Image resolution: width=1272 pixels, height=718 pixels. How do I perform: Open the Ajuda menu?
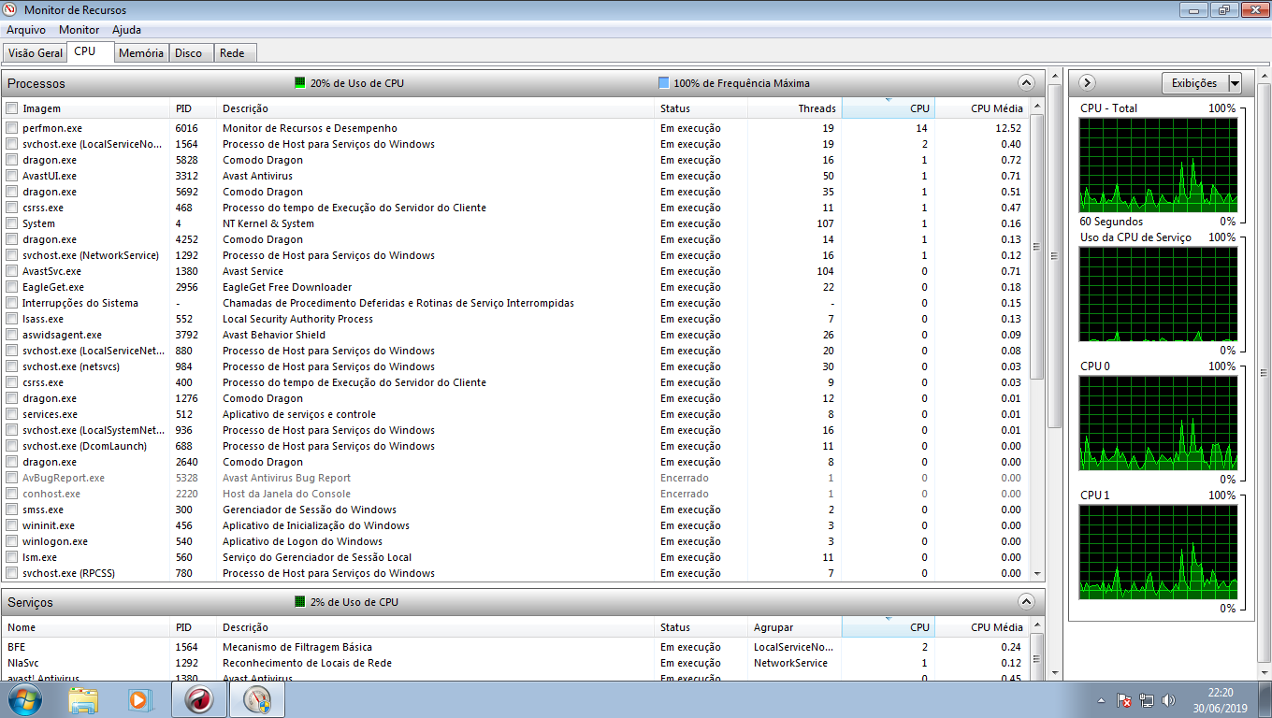pyautogui.click(x=126, y=30)
